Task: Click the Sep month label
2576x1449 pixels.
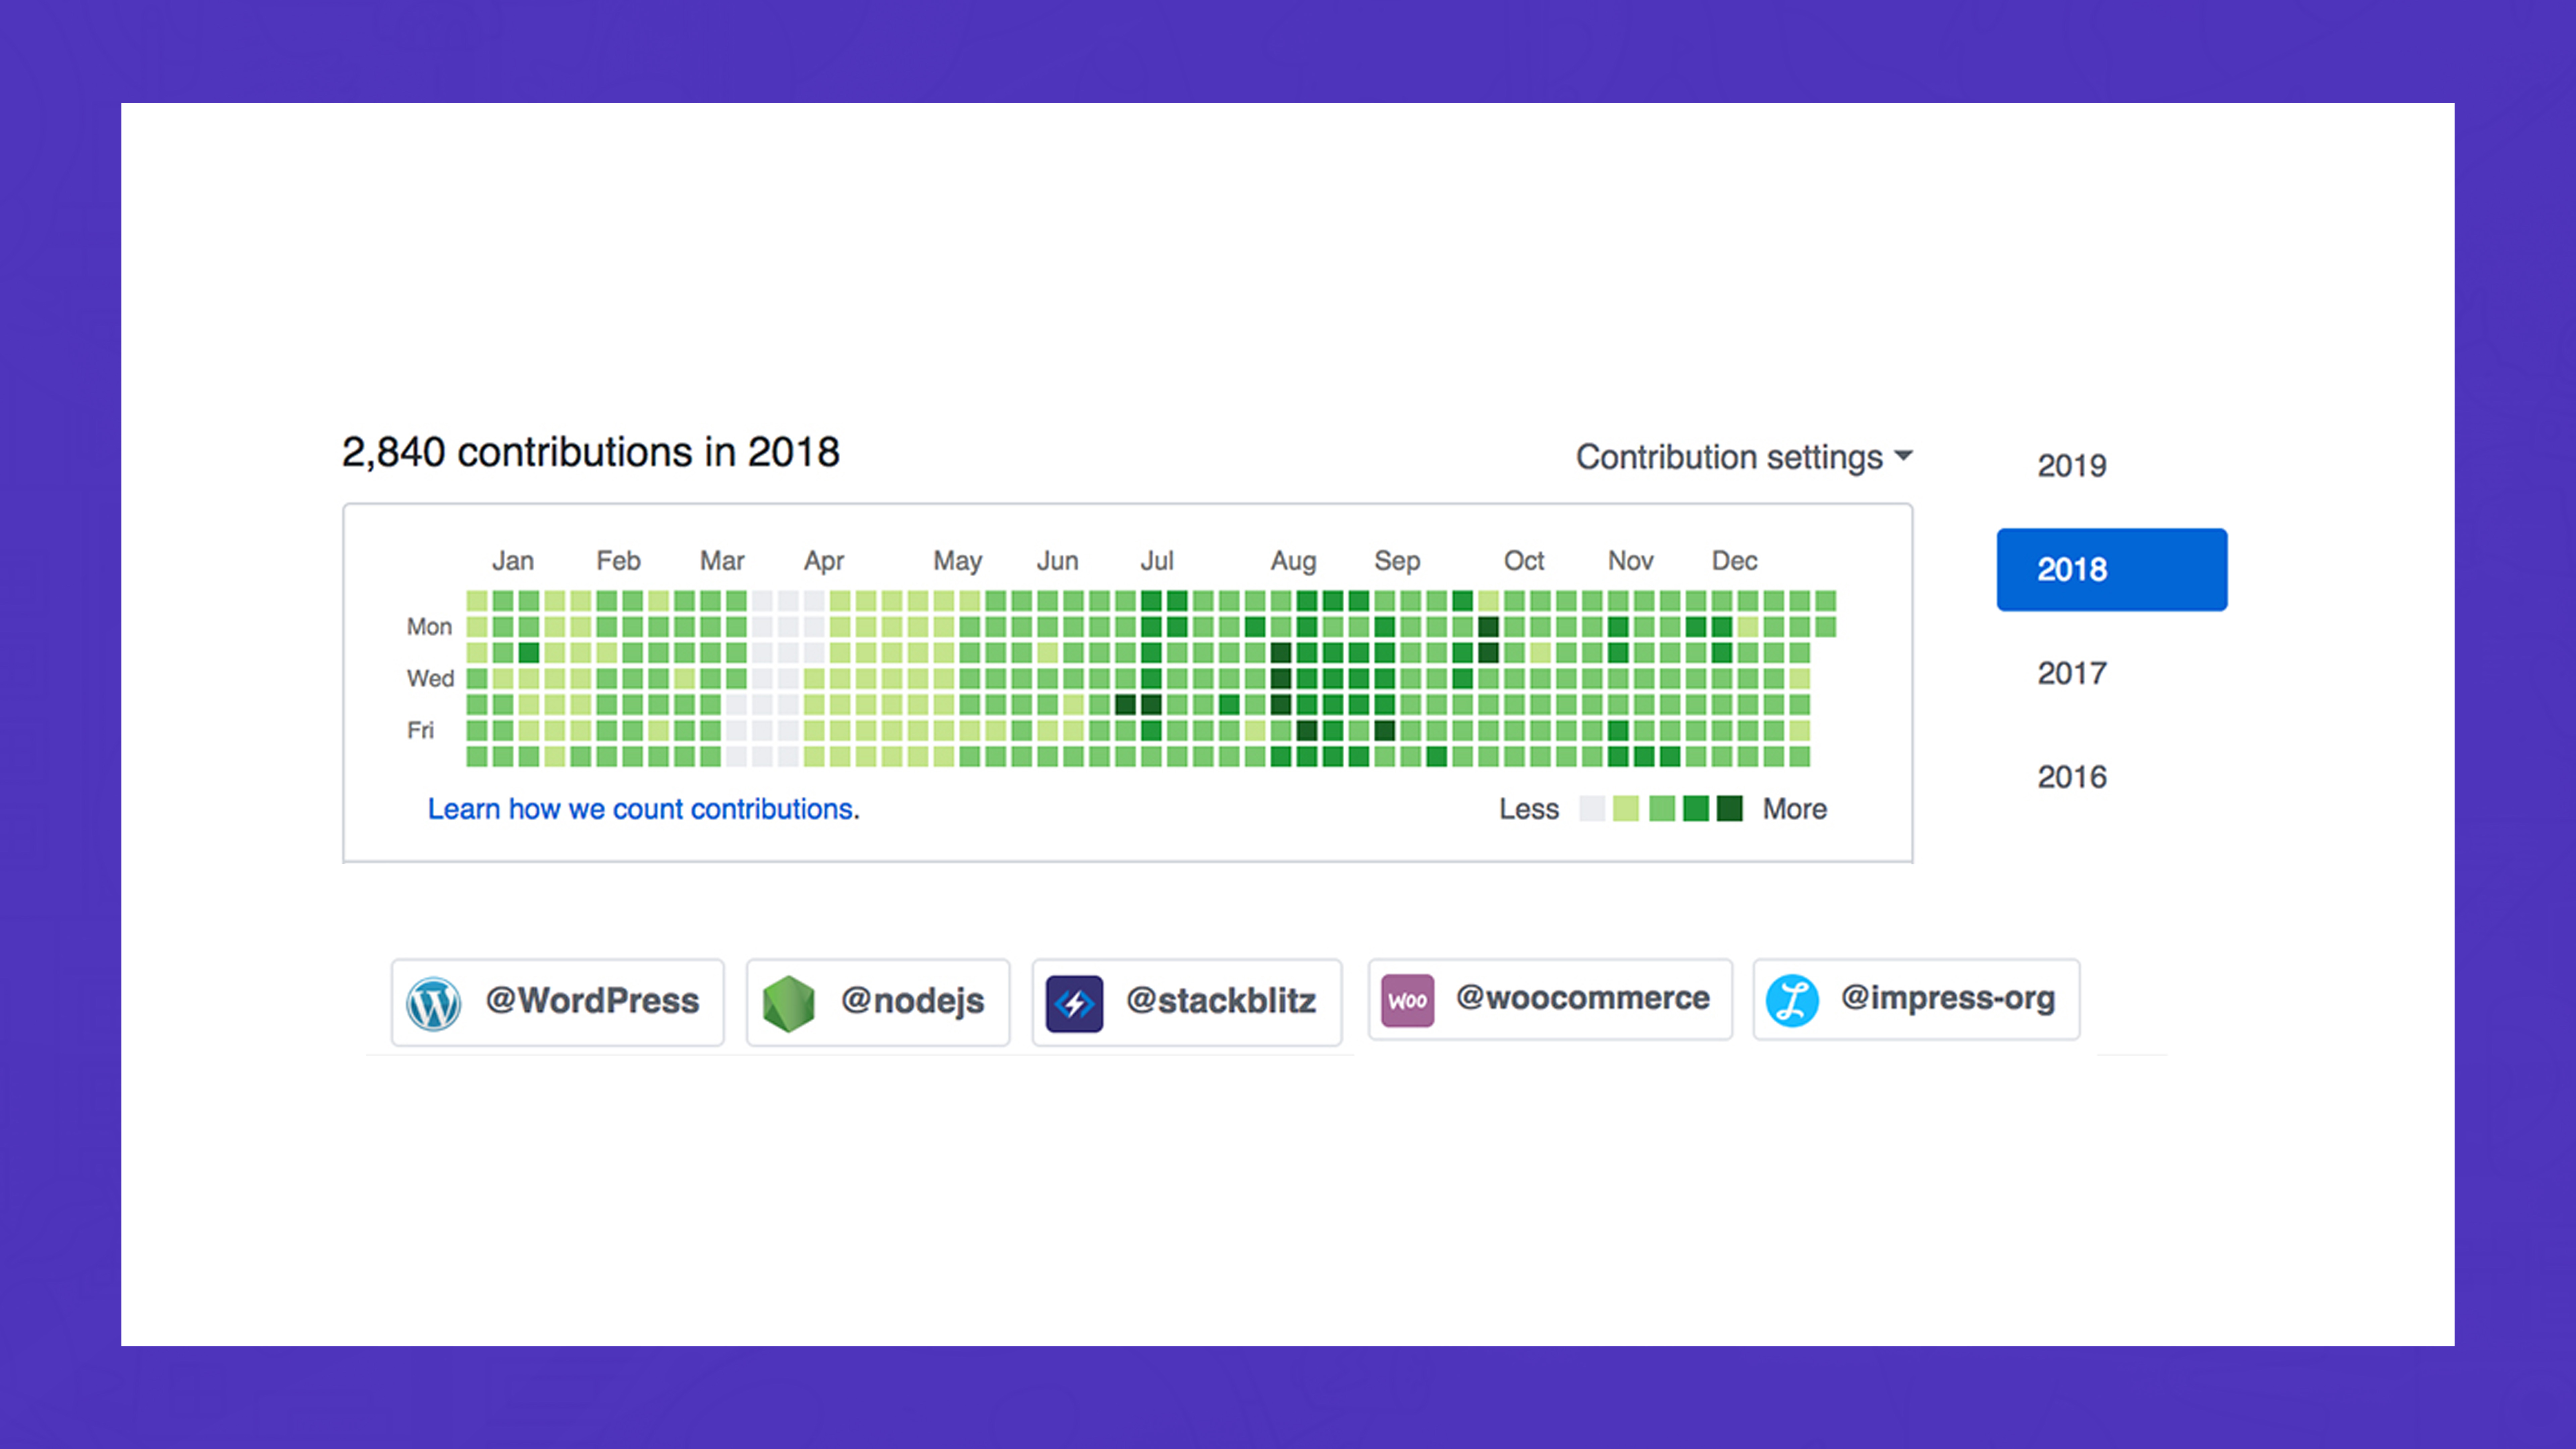Action: (1397, 561)
